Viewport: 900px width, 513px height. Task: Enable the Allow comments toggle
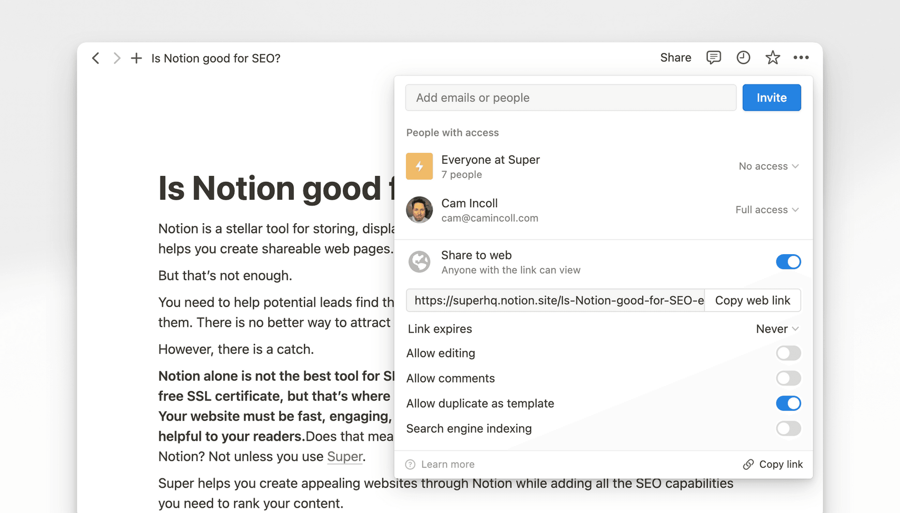[788, 378]
